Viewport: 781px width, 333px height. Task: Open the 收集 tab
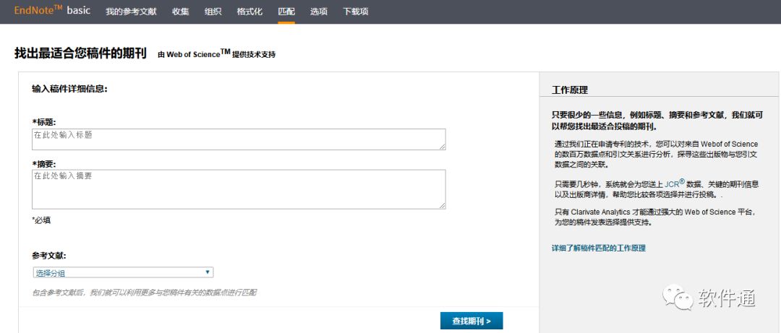click(180, 12)
